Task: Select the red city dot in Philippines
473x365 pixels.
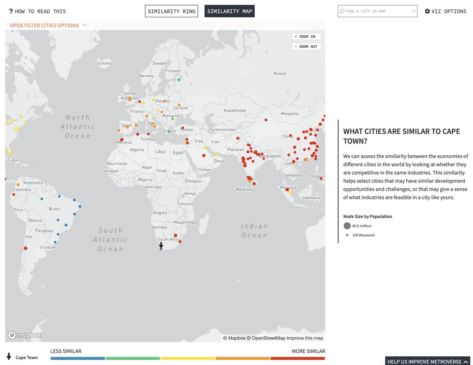Action: click(321, 179)
